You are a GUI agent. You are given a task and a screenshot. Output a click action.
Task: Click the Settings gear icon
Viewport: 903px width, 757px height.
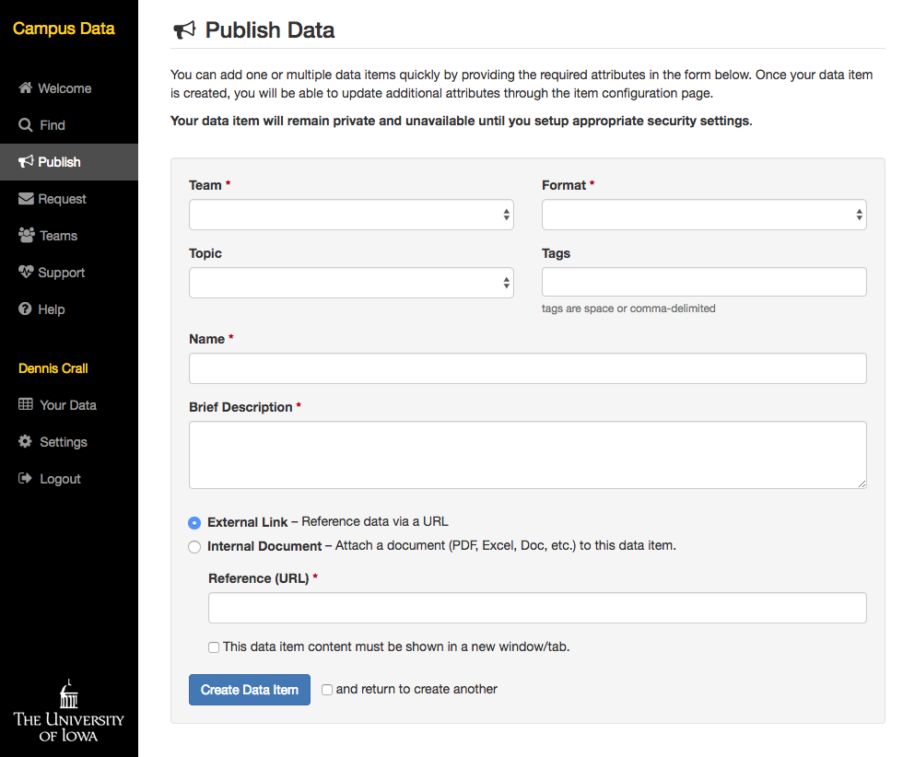pyautogui.click(x=26, y=441)
